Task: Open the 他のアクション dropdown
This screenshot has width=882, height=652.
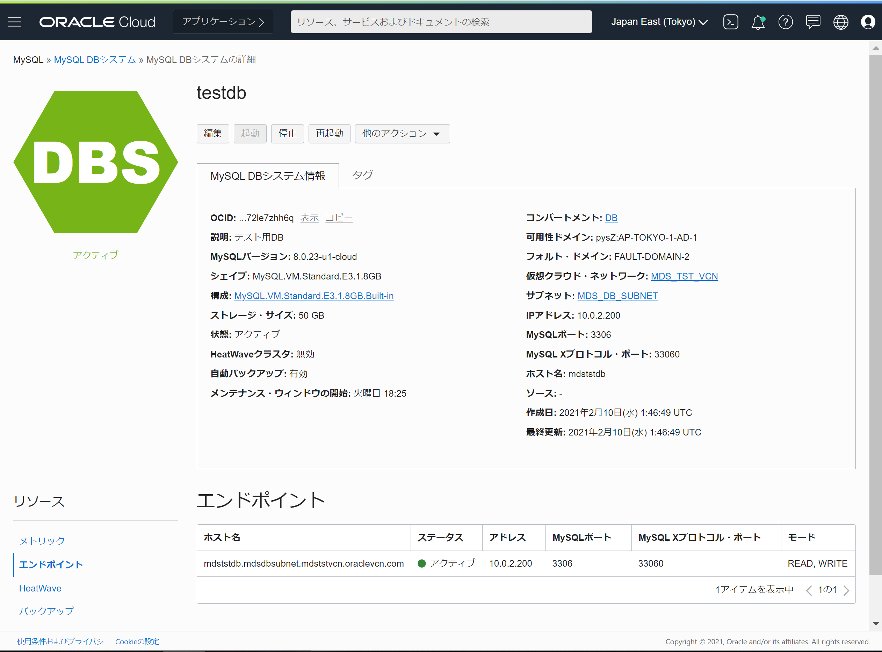Action: click(402, 133)
